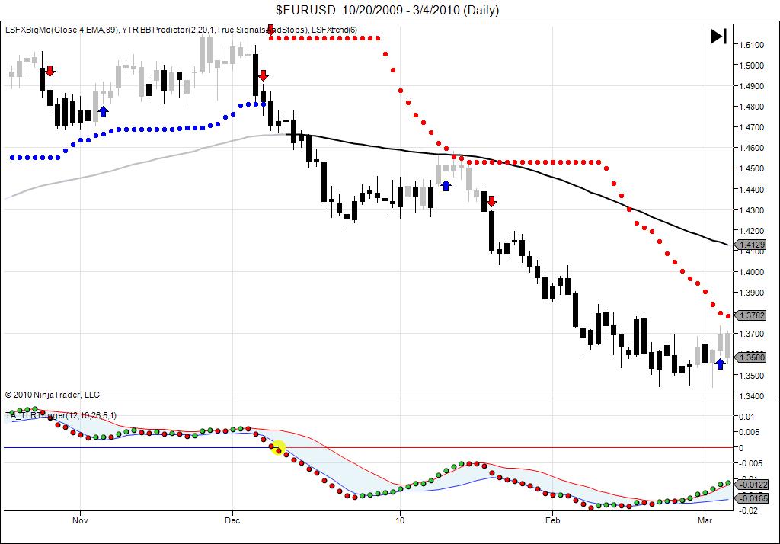Select the red sell arrow in late January
The image size is (780, 544).
[491, 201]
